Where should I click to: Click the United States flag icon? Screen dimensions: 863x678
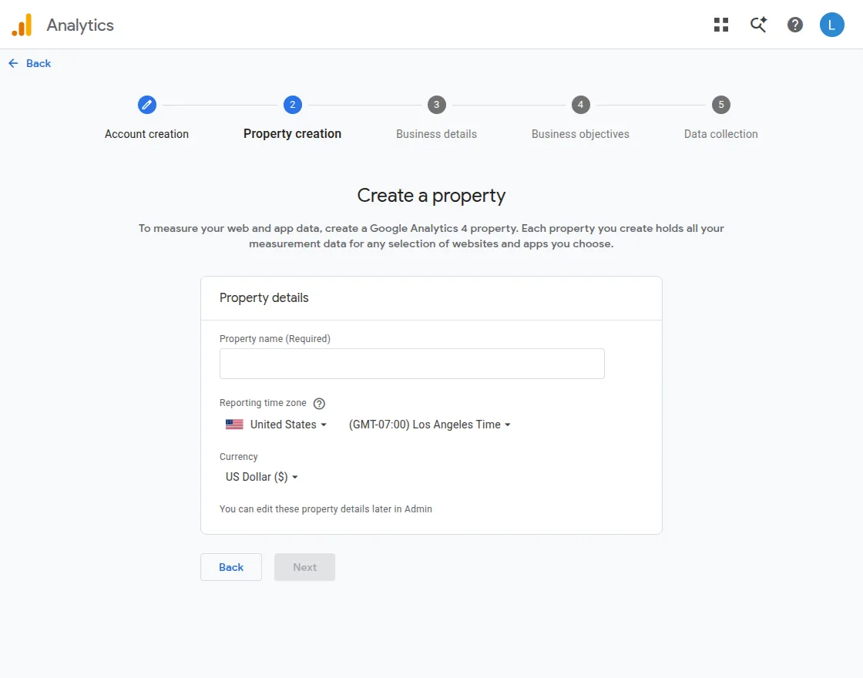[x=234, y=425]
